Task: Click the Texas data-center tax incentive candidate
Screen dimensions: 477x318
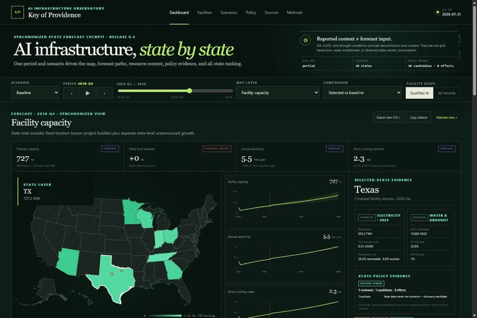Action: (x=415, y=297)
